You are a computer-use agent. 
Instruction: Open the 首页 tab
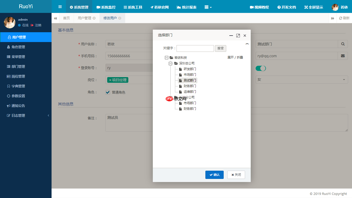tap(66, 18)
